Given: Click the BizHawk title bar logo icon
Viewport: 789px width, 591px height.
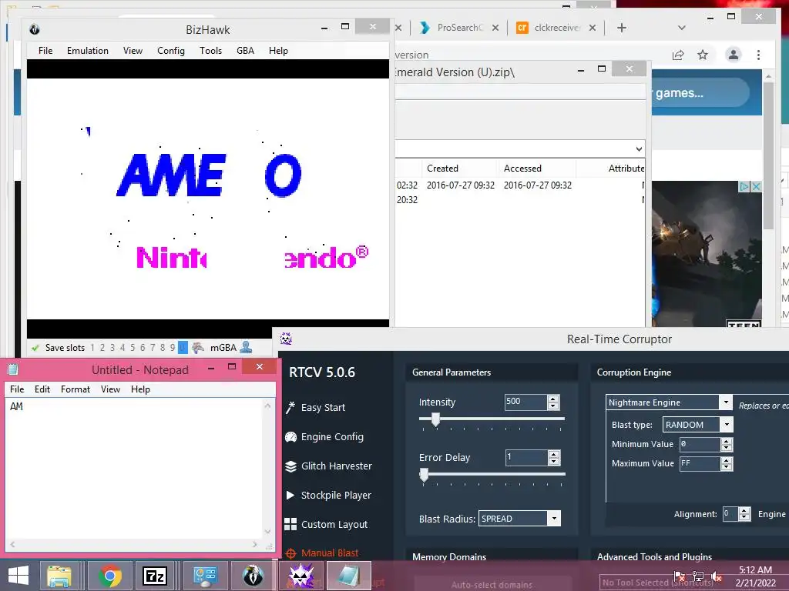Looking at the screenshot, I should point(34,29).
